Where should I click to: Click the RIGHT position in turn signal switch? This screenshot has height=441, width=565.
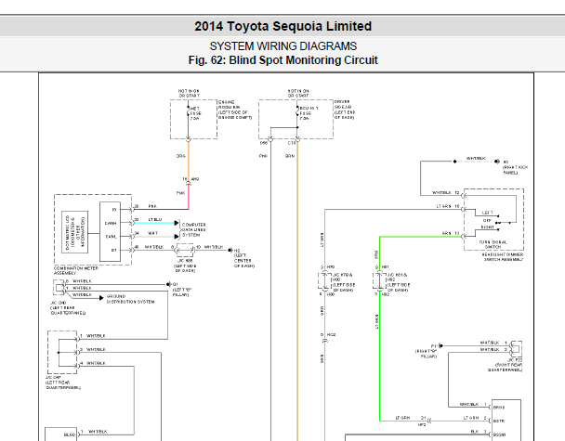click(x=488, y=227)
